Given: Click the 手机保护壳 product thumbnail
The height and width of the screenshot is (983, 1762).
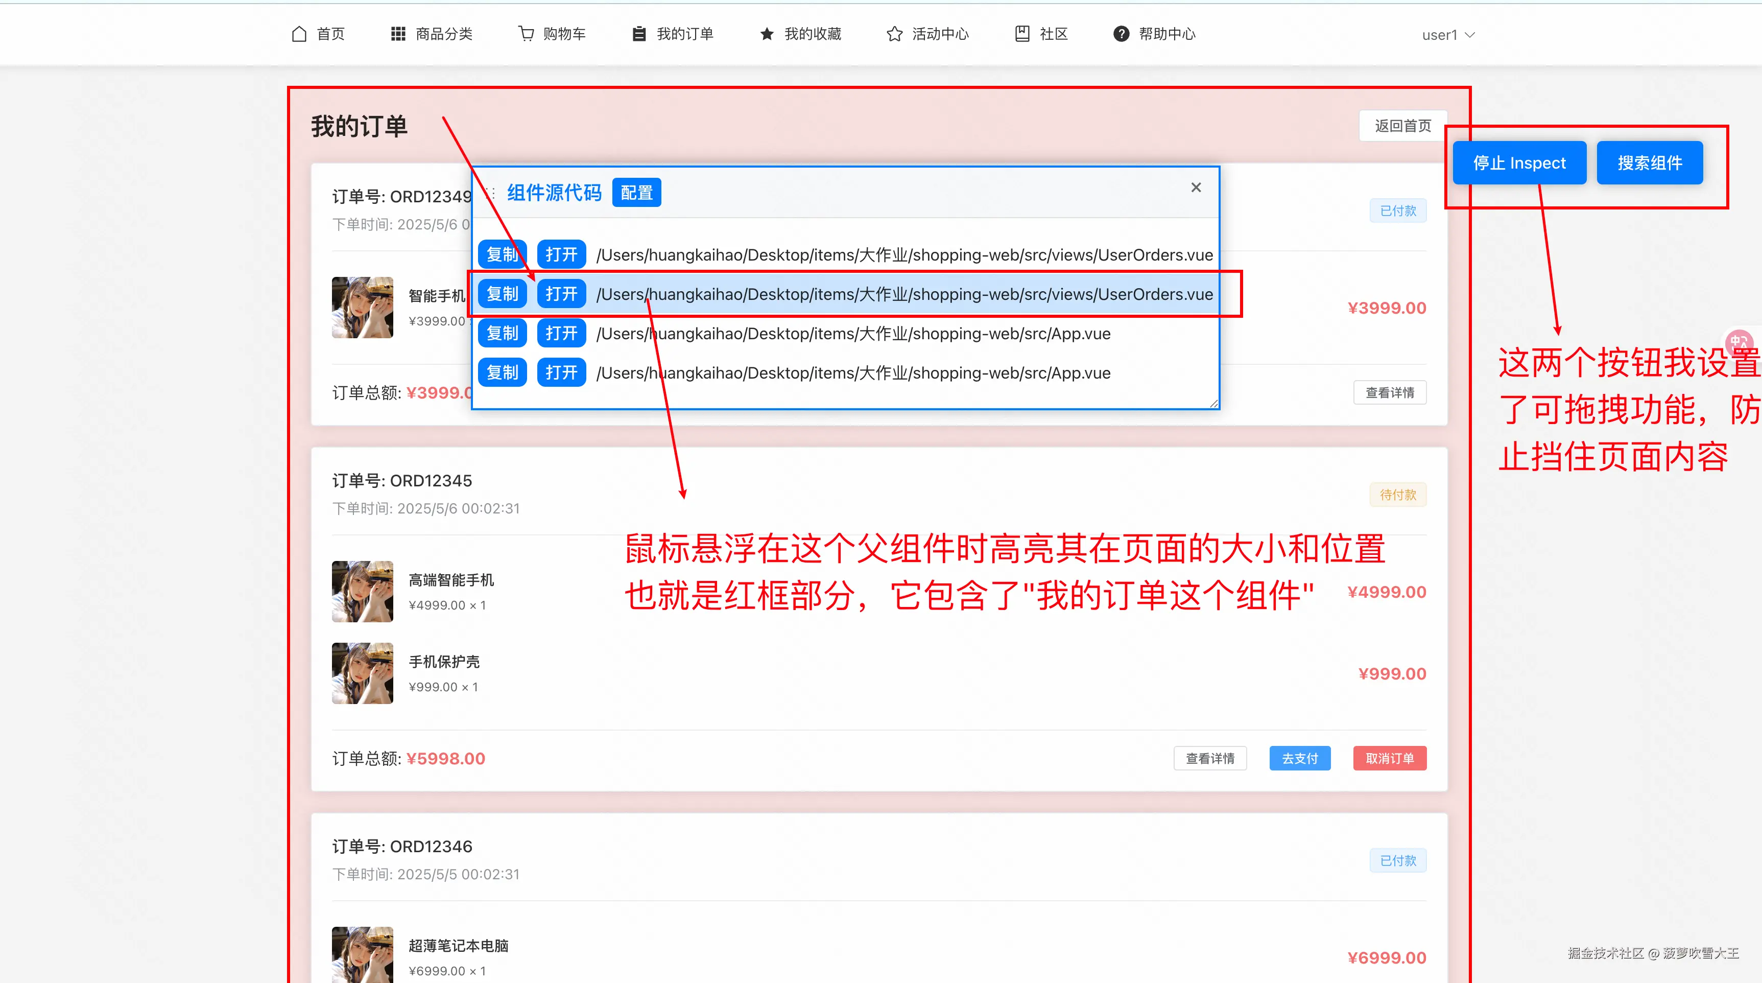Looking at the screenshot, I should tap(363, 673).
